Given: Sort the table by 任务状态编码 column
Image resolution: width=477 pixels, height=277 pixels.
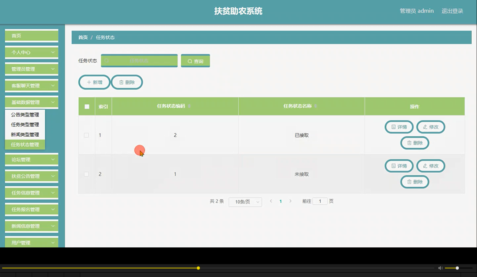Looking at the screenshot, I should pyautogui.click(x=189, y=106).
